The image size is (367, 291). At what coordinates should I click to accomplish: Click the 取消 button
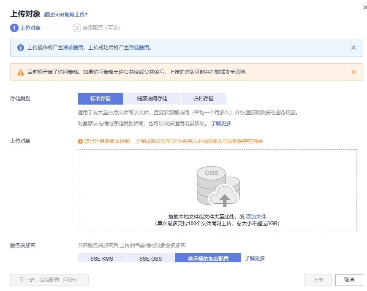349,280
